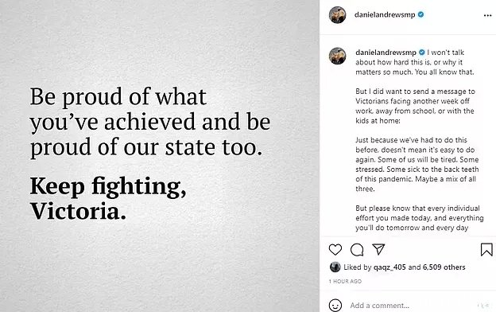Open danielandrewsmp username in caption
Screen dimensions: 496x312
click(x=386, y=53)
